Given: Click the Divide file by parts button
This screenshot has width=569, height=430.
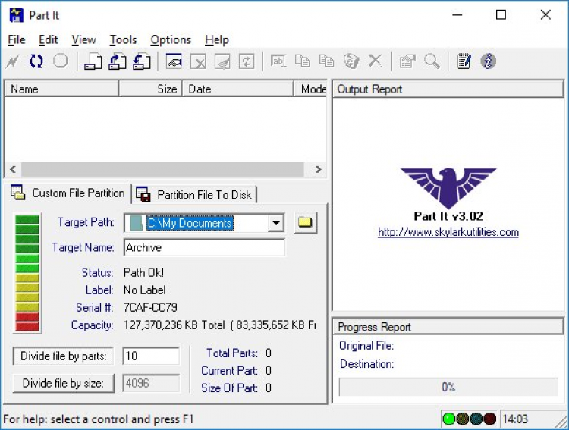Looking at the screenshot, I should tap(63, 356).
